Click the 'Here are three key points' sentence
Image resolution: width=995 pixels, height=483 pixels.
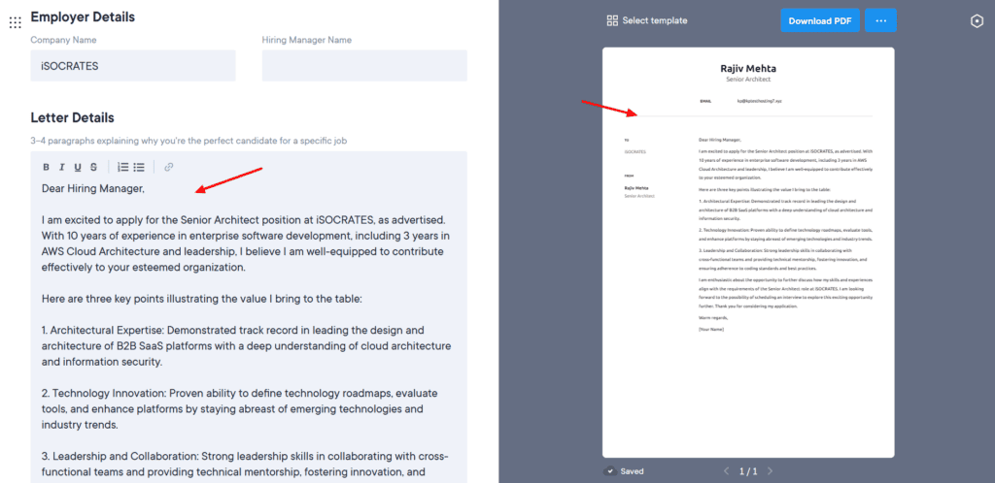202,299
